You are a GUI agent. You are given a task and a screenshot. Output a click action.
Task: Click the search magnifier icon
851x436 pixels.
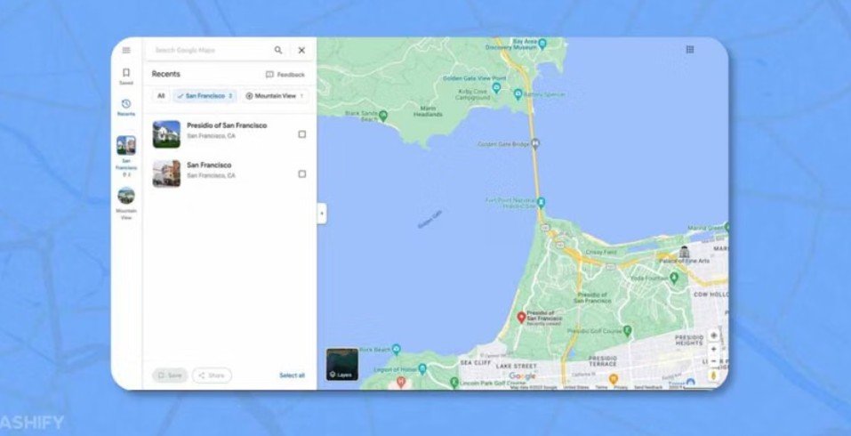[278, 50]
